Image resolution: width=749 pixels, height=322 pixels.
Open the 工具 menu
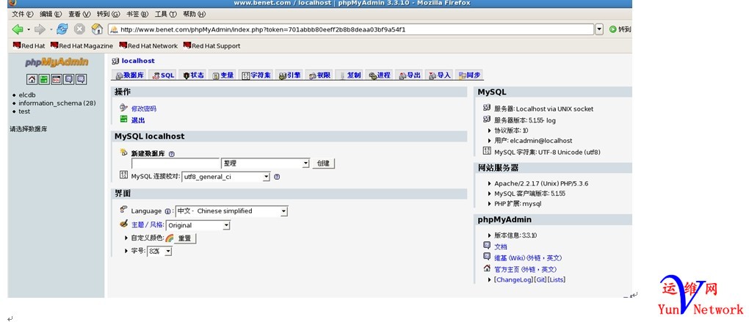(165, 15)
